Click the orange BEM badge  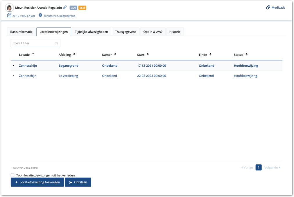click(x=82, y=8)
